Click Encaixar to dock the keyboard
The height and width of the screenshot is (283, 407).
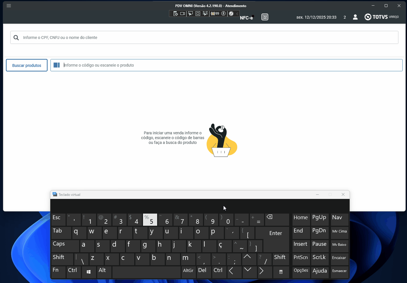click(x=340, y=259)
